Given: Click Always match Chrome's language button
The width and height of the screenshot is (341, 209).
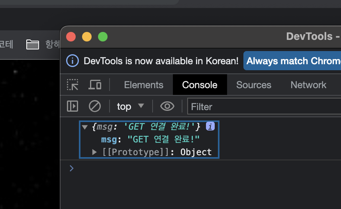Looking at the screenshot, I should 292,61.
